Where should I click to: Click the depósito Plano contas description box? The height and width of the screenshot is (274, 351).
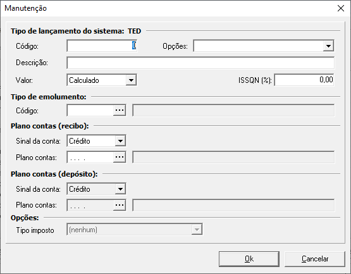(x=233, y=205)
